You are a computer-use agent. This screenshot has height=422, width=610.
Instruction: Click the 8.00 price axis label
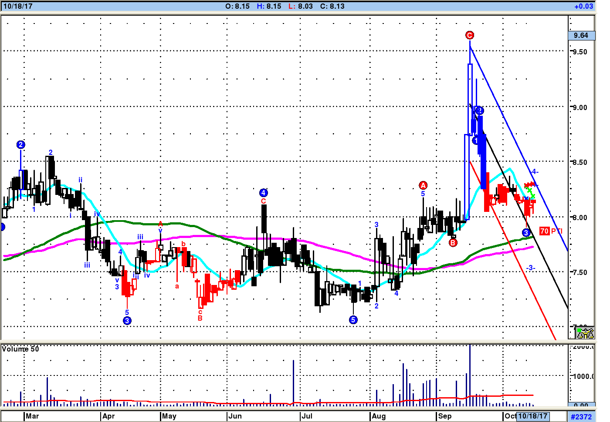click(580, 218)
